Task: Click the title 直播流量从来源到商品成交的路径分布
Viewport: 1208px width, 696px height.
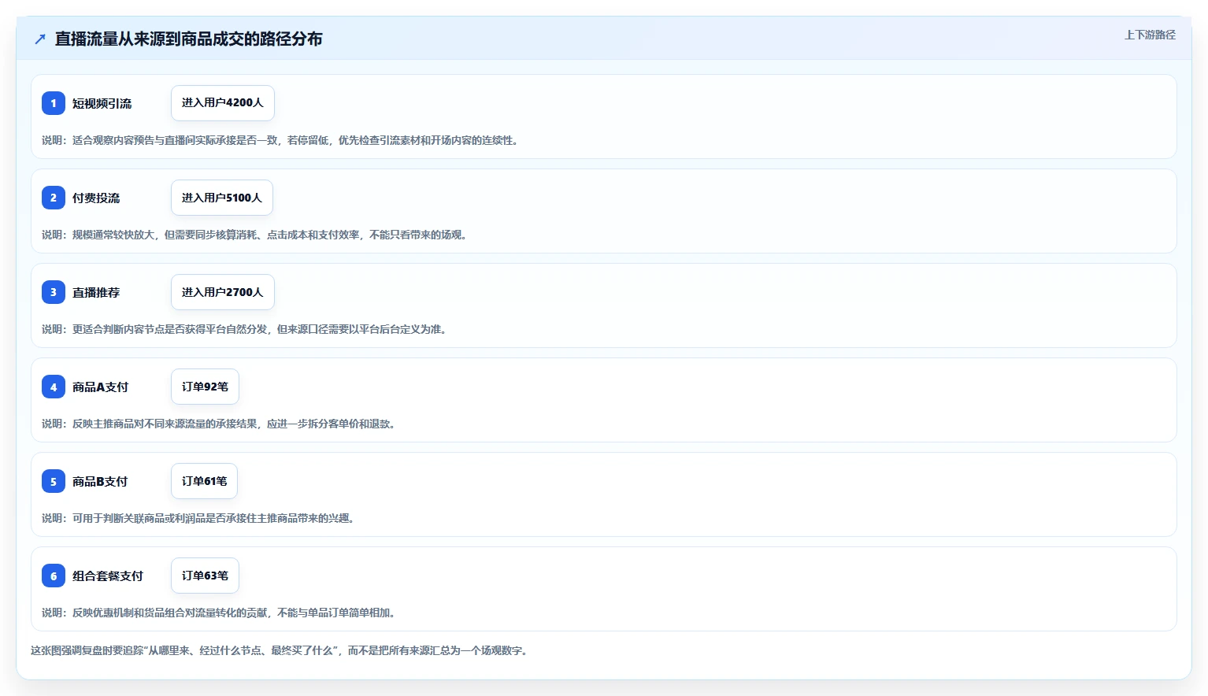Action: pyautogui.click(x=188, y=39)
